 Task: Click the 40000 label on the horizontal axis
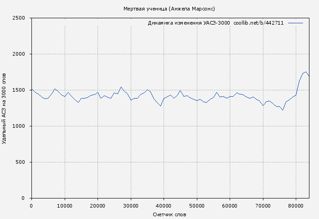tap(164, 206)
